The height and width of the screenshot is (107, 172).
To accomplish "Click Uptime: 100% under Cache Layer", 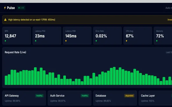I will pyautogui.click(x=148, y=101).
